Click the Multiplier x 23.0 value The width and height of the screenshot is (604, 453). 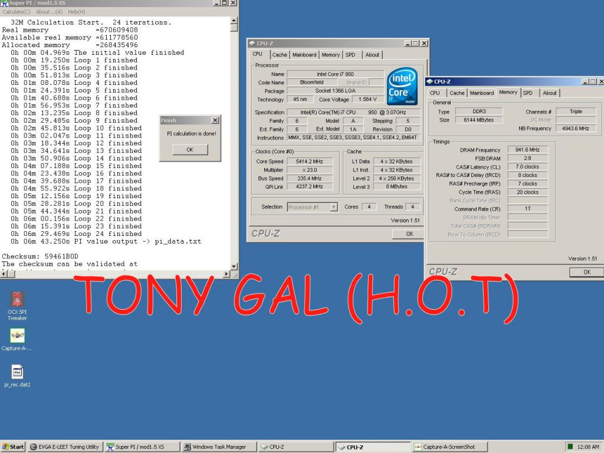click(309, 170)
